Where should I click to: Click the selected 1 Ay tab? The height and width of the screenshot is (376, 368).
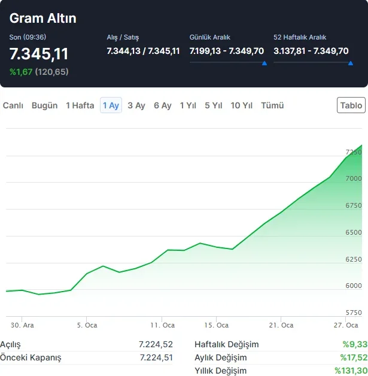pyautogui.click(x=111, y=105)
